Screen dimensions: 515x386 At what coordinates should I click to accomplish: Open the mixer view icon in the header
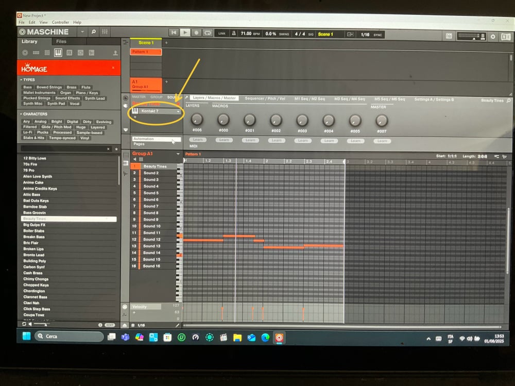(x=105, y=31)
